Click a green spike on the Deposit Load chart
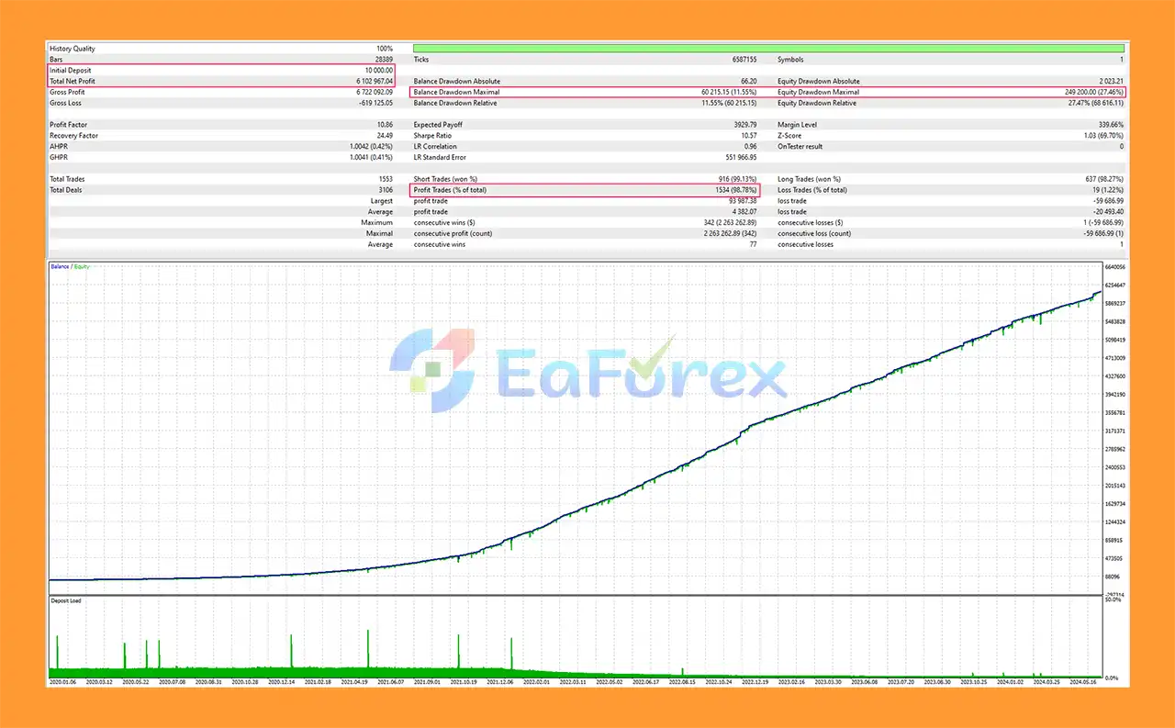Viewport: 1175px width, 728px height. tap(369, 647)
